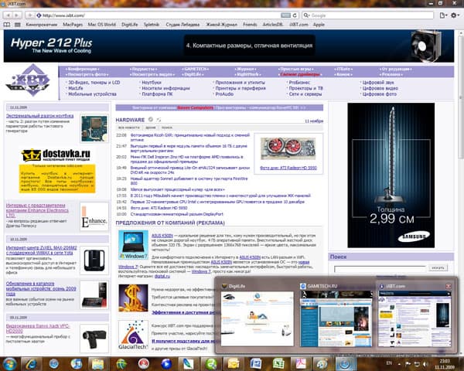Open the Adobe Acrobat PDF taskbar icon
This screenshot has height=371, width=464.
pos(300,363)
